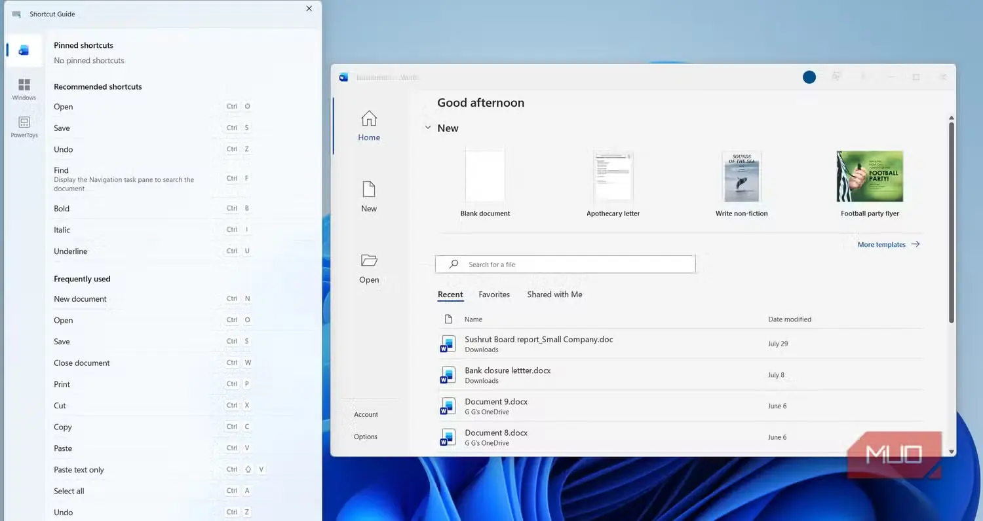Select the Select all shortcut row
Screen dimensions: 983x521
[153, 491]
